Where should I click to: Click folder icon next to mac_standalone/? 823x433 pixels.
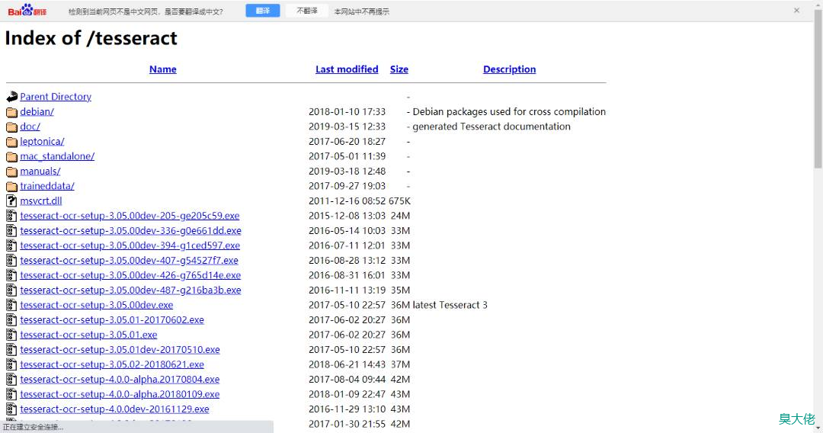(11, 156)
